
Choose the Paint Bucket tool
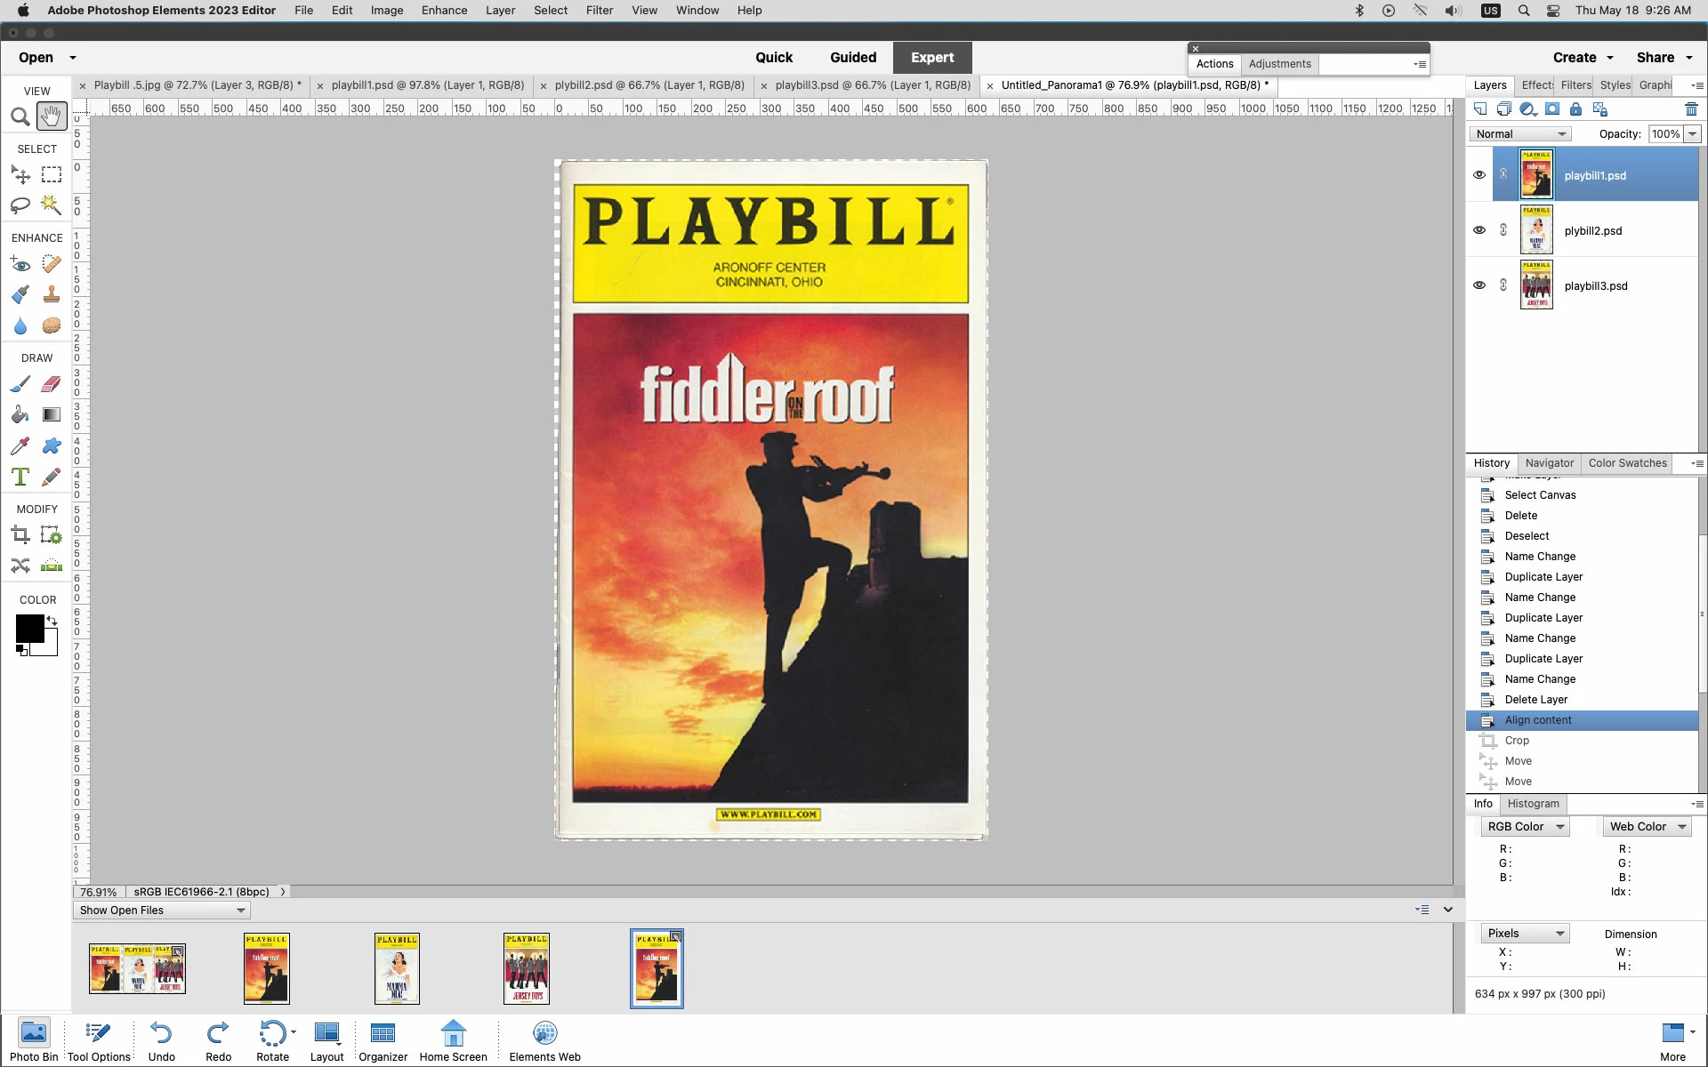pyautogui.click(x=20, y=414)
